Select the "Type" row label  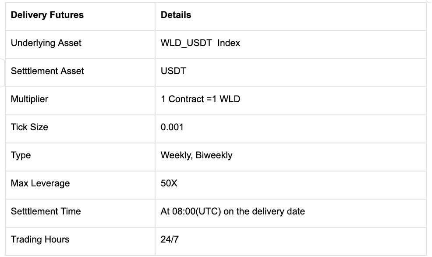[21, 155]
